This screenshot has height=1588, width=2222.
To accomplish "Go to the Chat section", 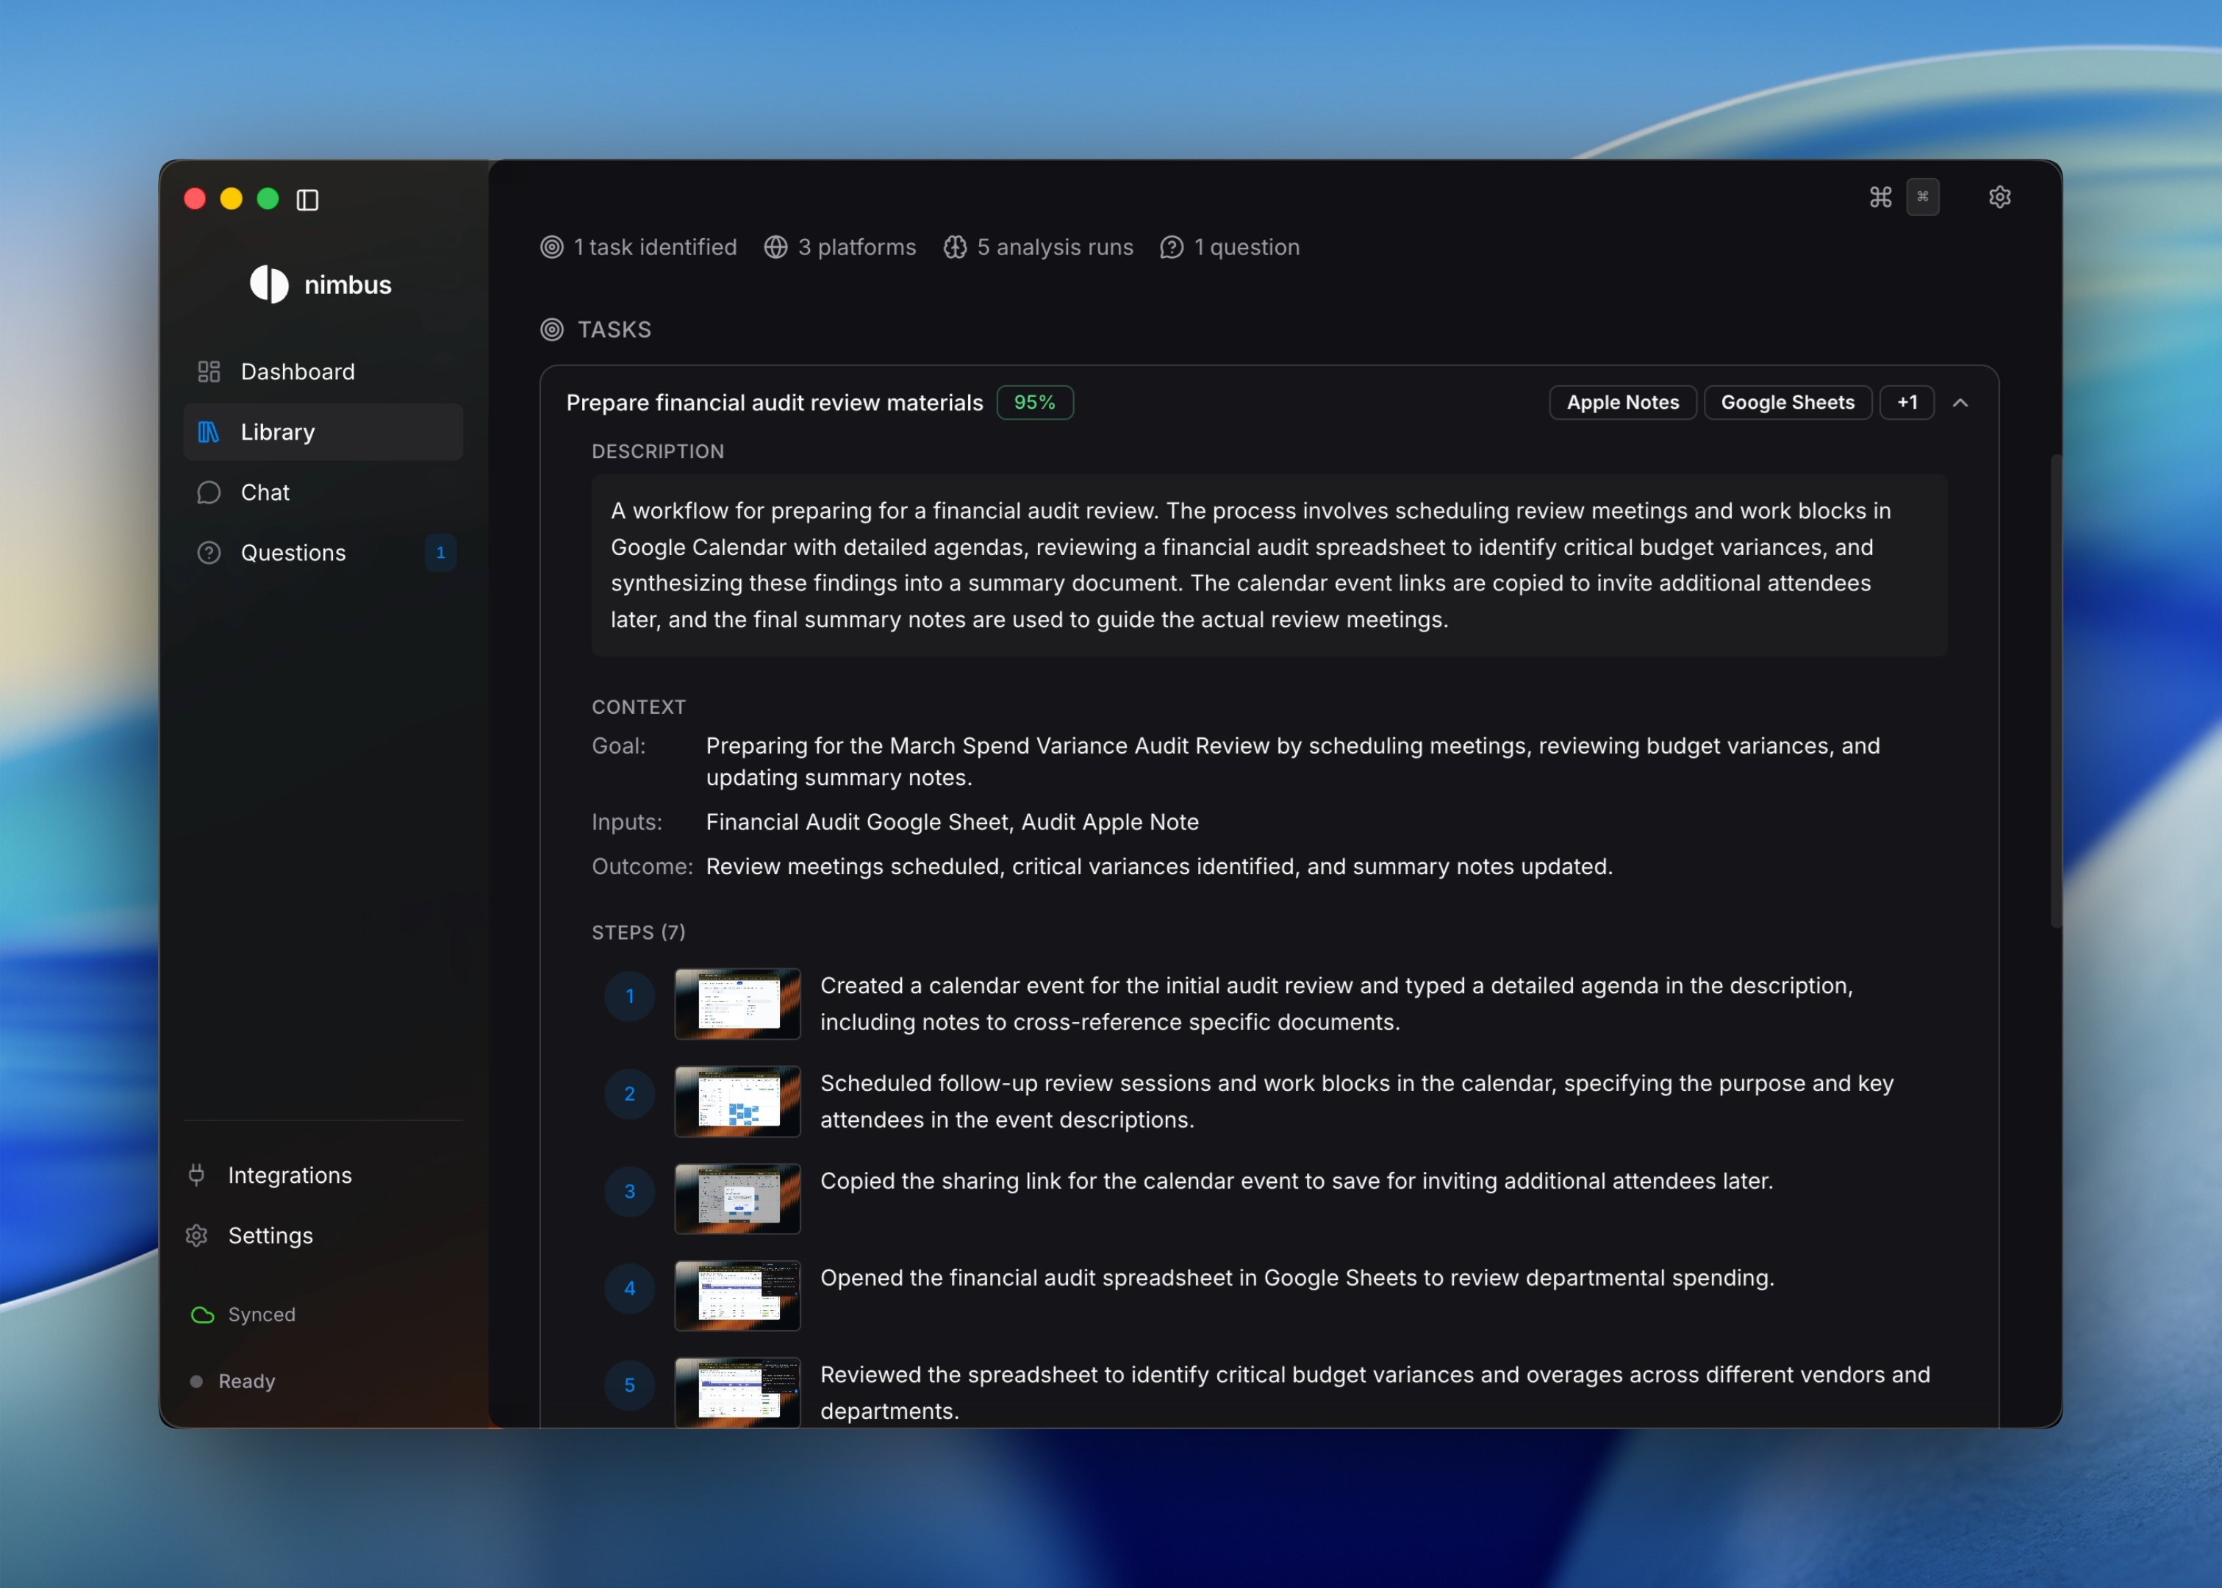I will click(x=265, y=493).
